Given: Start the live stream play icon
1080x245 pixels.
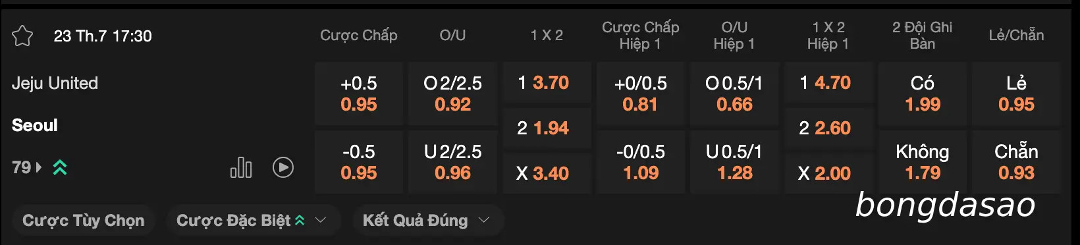Looking at the screenshot, I should 283,167.
